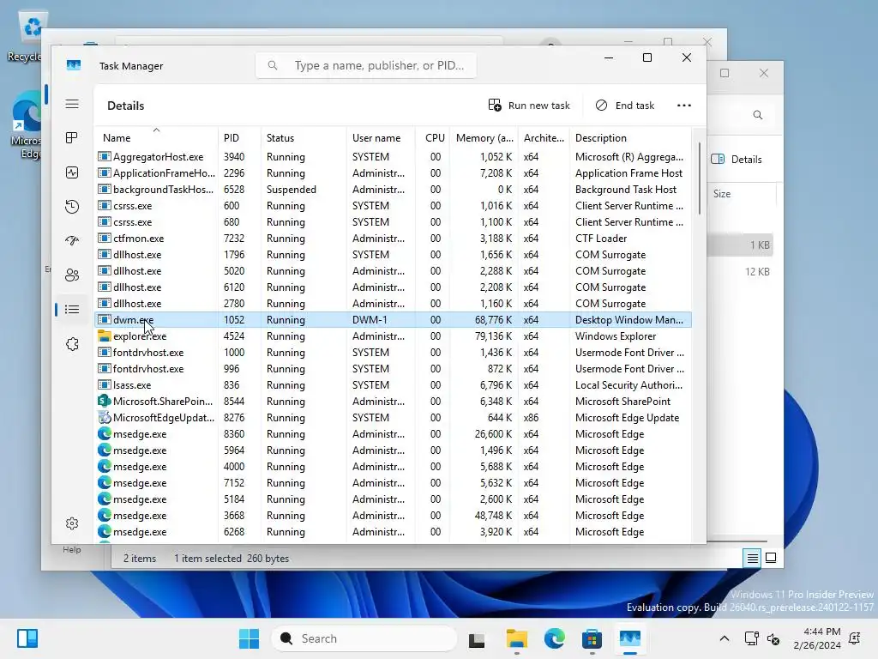Sort by the PID column header

point(239,138)
